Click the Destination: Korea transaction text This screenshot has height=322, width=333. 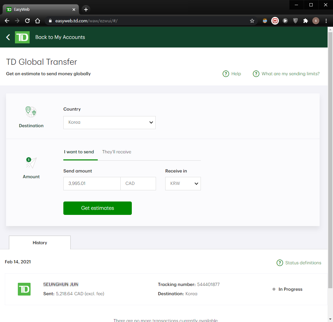click(178, 294)
